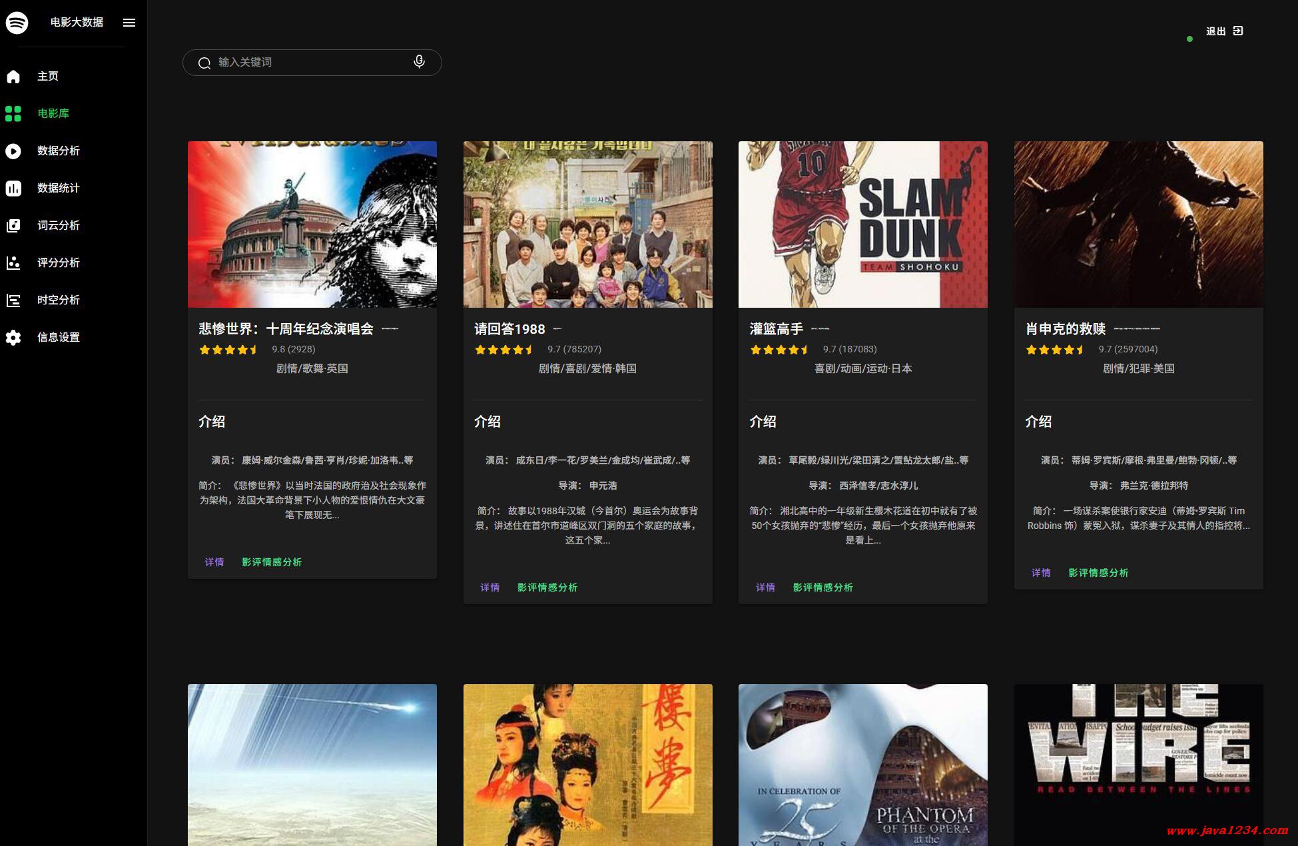1298x846 pixels.
Task: Click the search magnifier icon
Action: pos(204,63)
